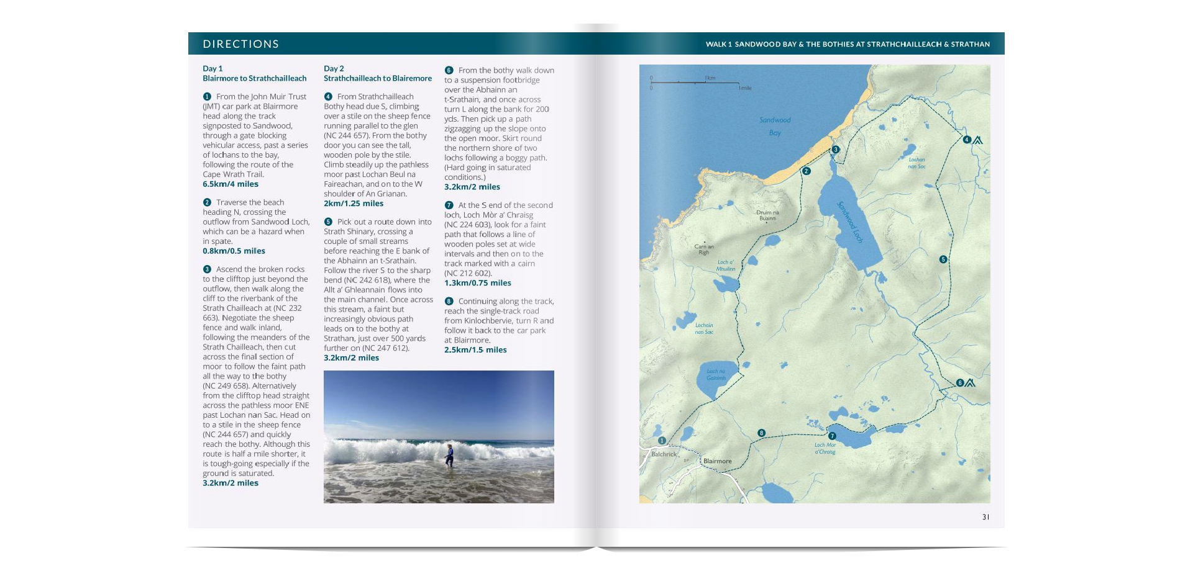Select waypoint marker 8 on the map
Screen dimensions: 1193x571
761,433
